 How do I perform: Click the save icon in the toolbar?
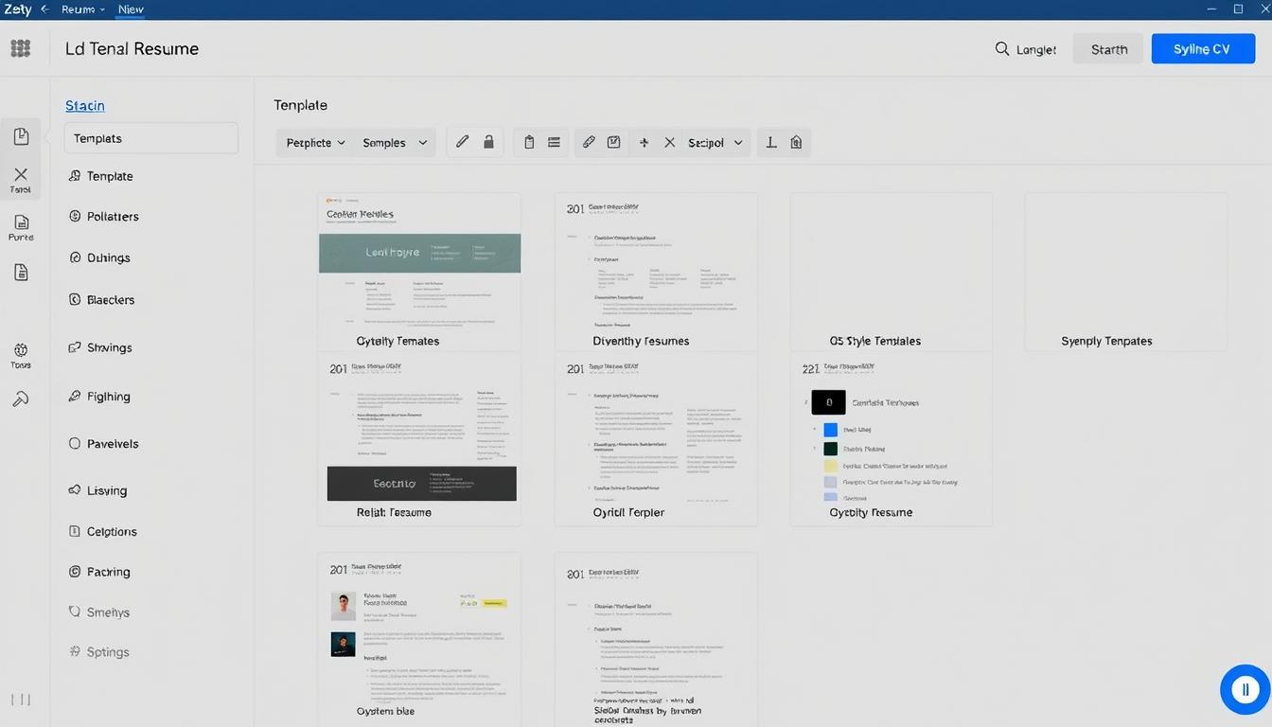[x=613, y=141]
